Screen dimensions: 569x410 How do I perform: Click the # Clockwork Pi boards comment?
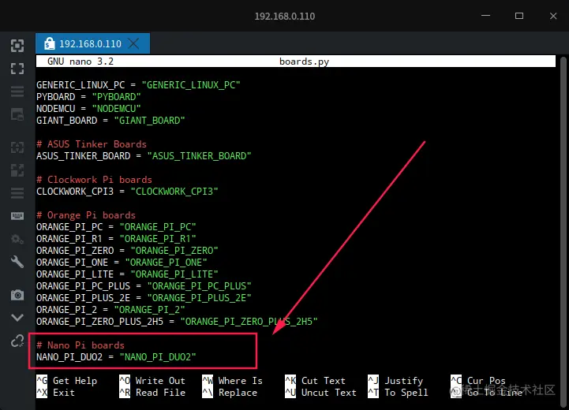click(x=94, y=180)
